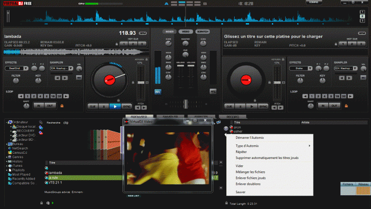Toggle left deck smart loop lock
Image resolution: width=371 pixels, height=209 pixels.
coord(62,106)
